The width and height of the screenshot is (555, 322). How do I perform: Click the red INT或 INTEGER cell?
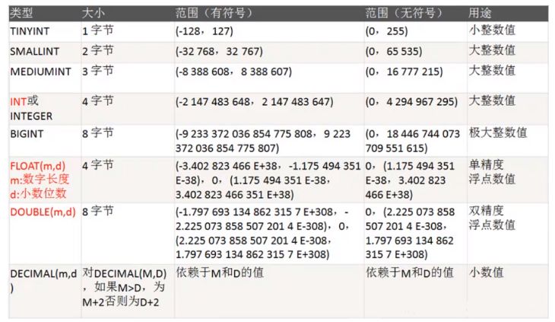point(32,108)
